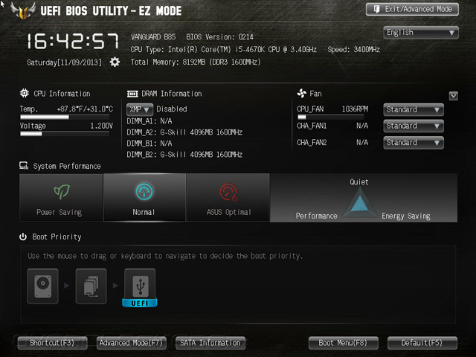Open Shortcut(F3) menu
The width and height of the screenshot is (476, 357).
coord(52,343)
